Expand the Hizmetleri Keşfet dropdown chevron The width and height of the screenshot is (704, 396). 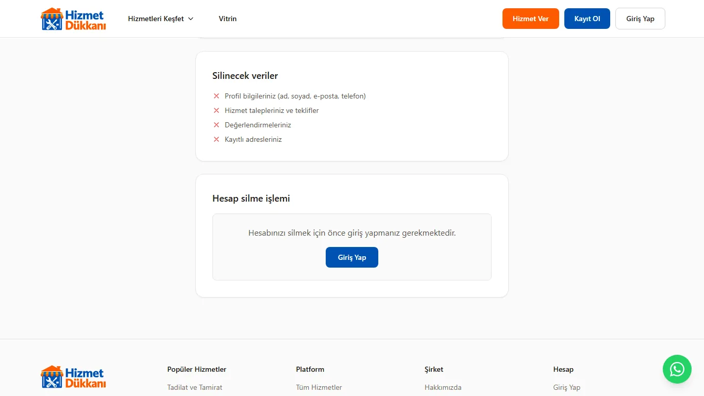click(x=191, y=19)
